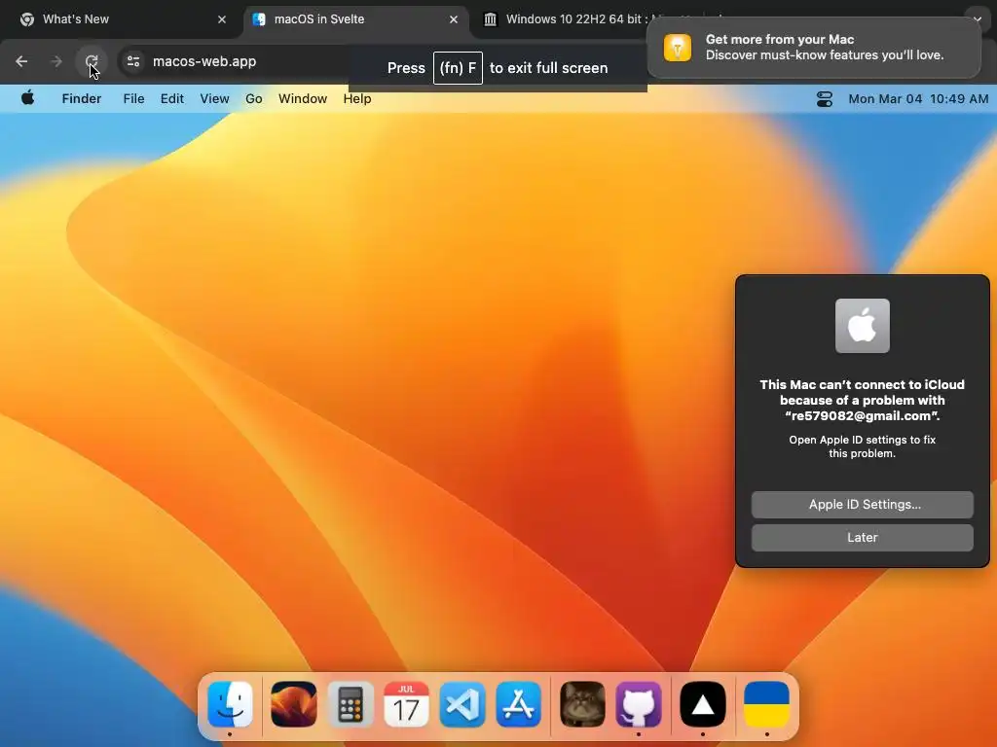Open the Vercel triangle dock icon
Viewport: 997px width, 747px height.
703,704
